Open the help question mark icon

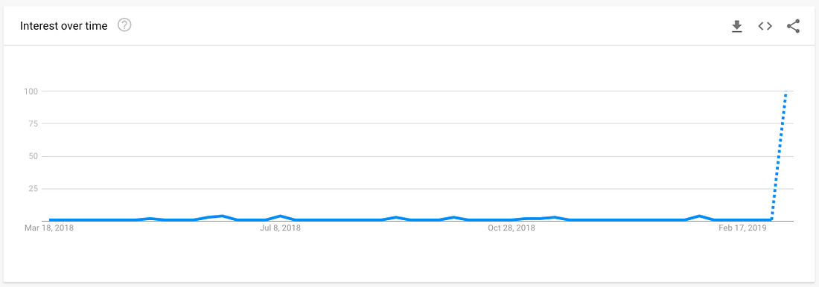[x=124, y=25]
